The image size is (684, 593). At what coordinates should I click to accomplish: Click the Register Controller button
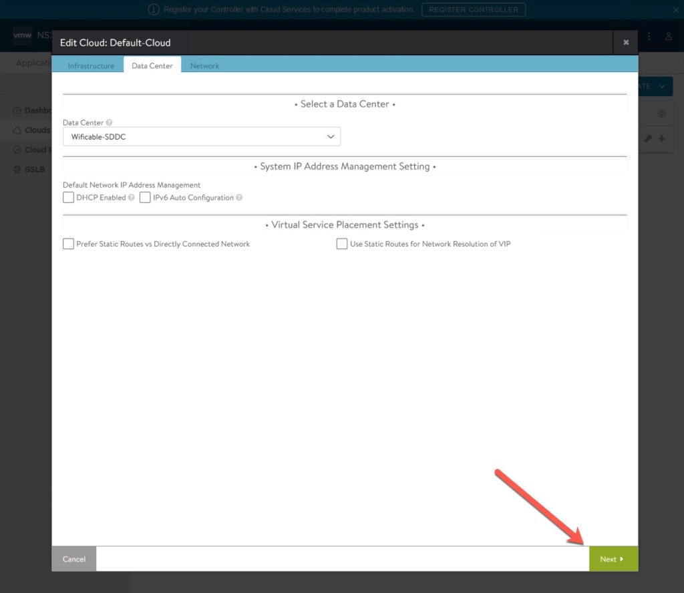click(474, 10)
